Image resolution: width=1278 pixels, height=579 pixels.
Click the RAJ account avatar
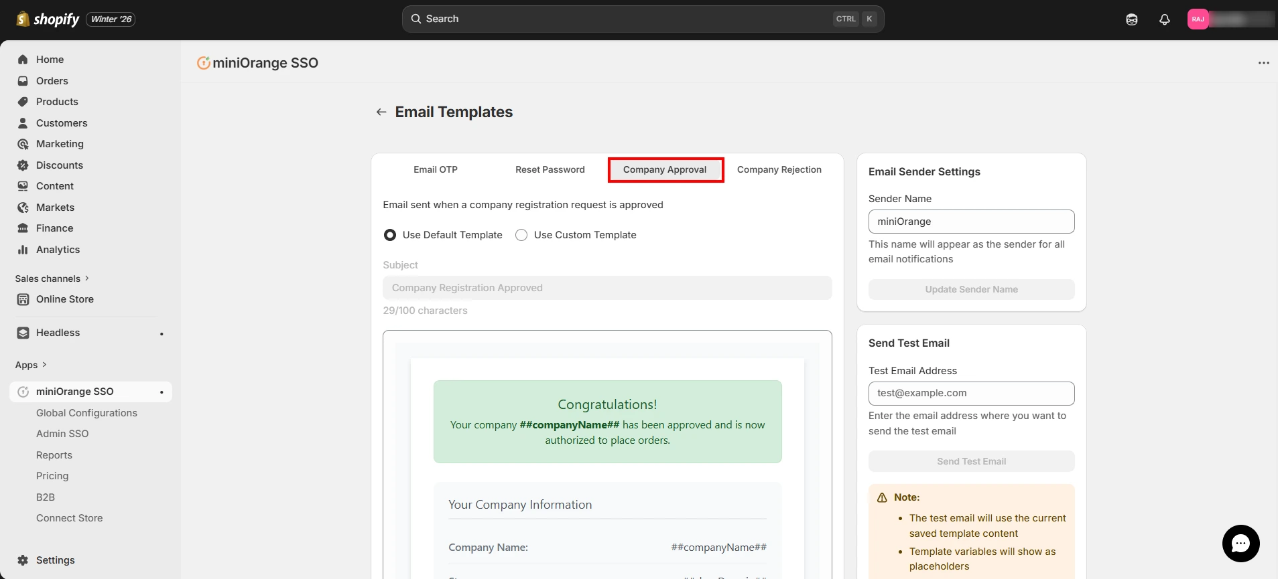click(1198, 19)
